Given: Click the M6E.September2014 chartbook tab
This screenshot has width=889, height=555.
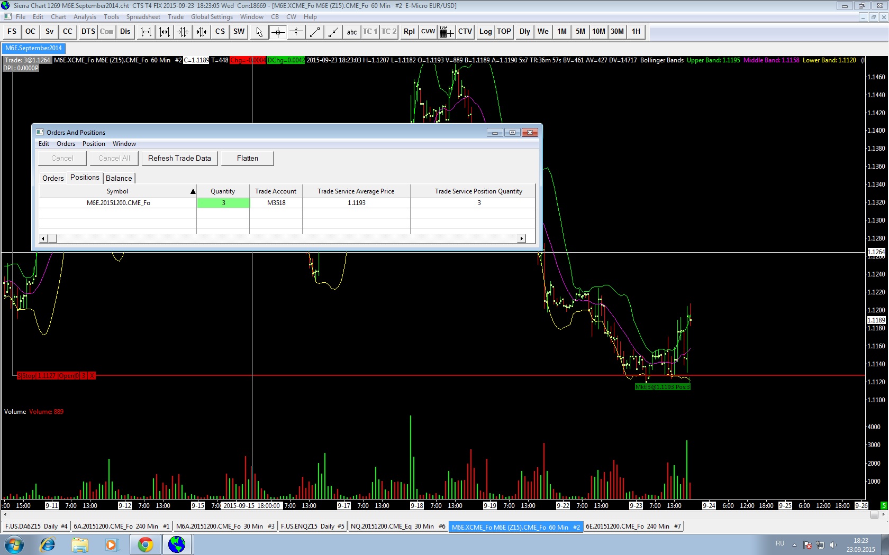Looking at the screenshot, I should point(33,48).
